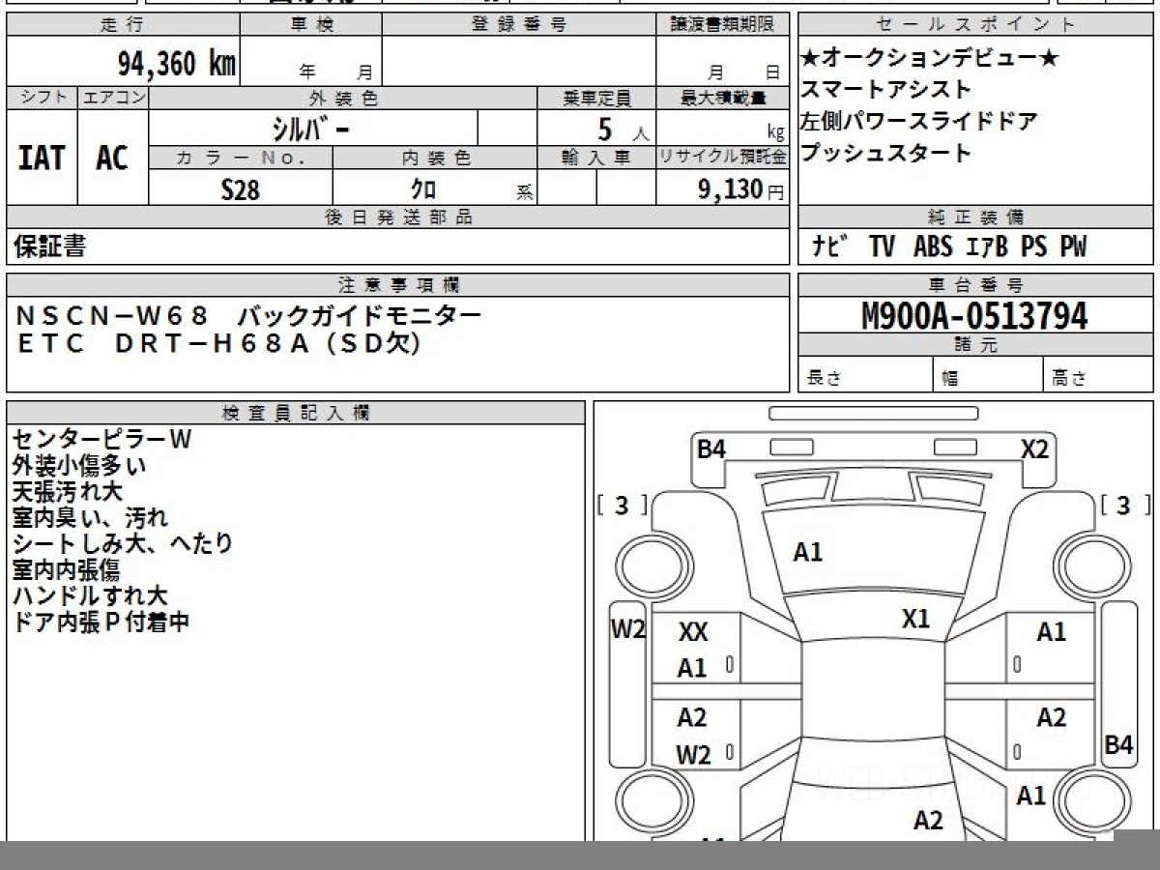Select the リサイクル預託金 header
1160x870 pixels.
coord(723,158)
